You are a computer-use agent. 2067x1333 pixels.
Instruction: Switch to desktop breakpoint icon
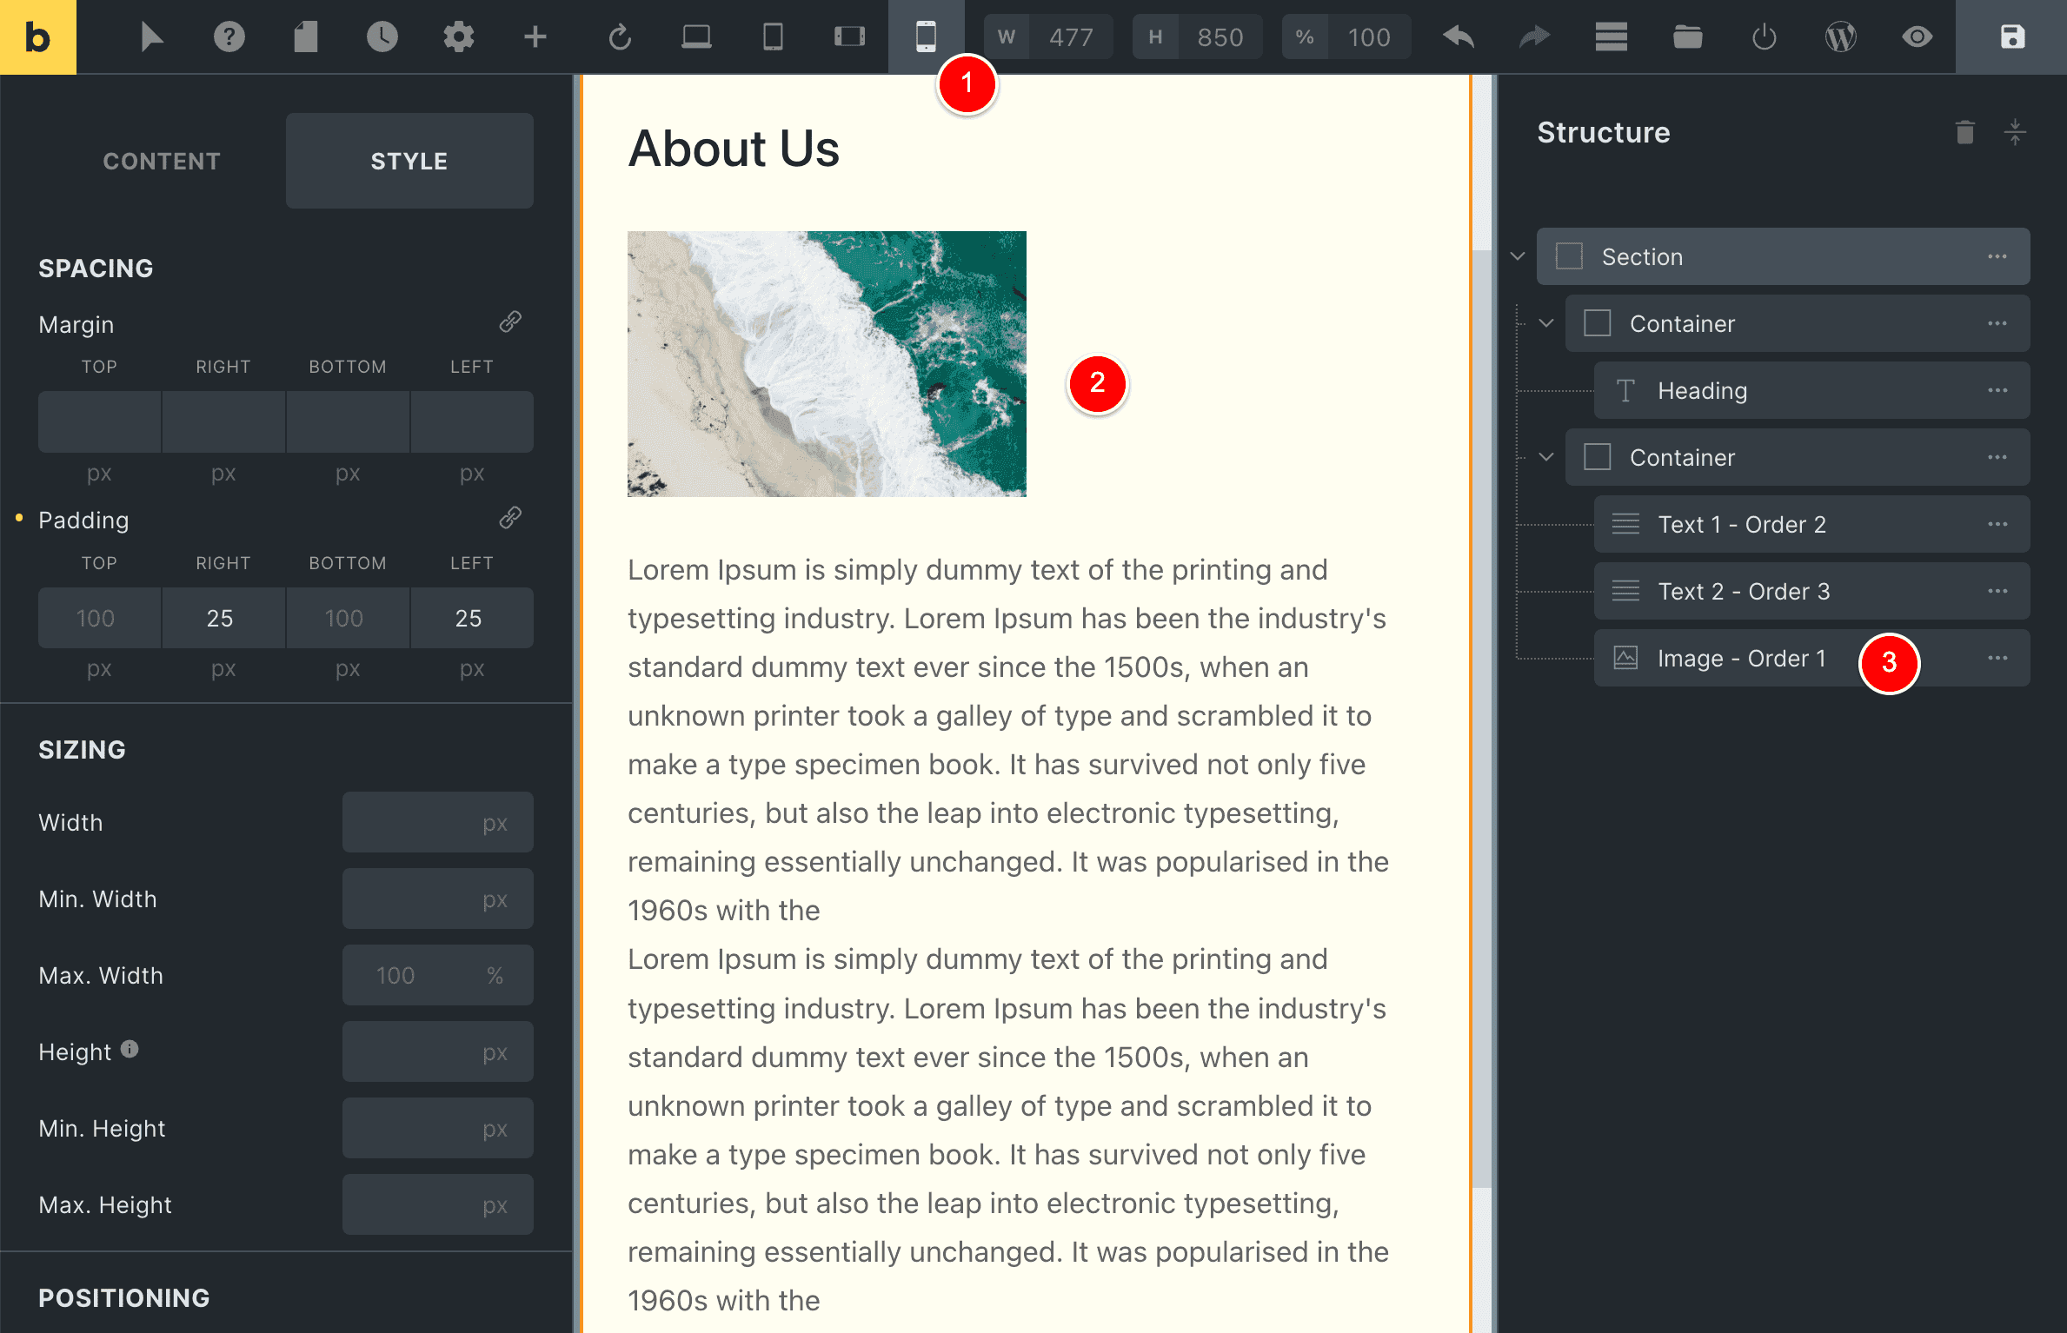696,36
